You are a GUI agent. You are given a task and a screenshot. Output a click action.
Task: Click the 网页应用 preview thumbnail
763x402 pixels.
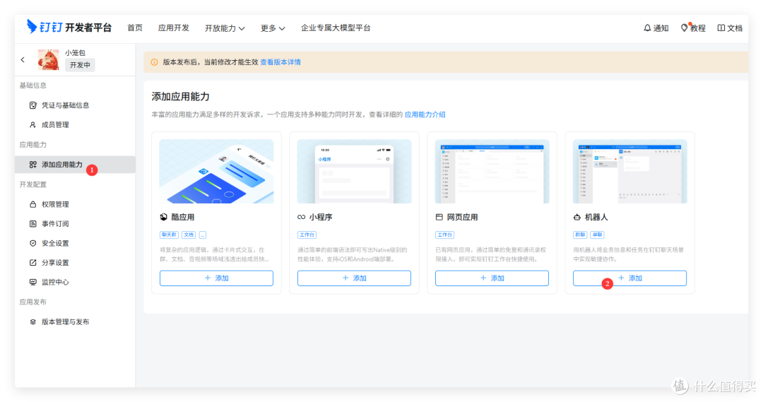pos(492,171)
